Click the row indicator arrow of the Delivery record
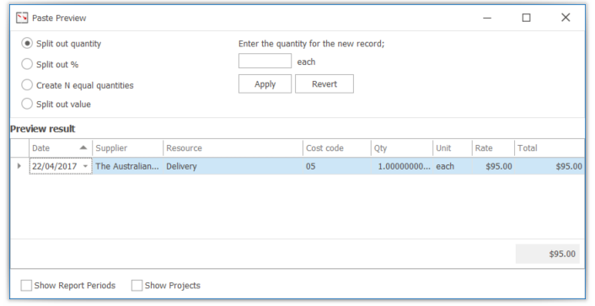Image resolution: width=595 pixels, height=306 pixels. pyautogui.click(x=19, y=166)
